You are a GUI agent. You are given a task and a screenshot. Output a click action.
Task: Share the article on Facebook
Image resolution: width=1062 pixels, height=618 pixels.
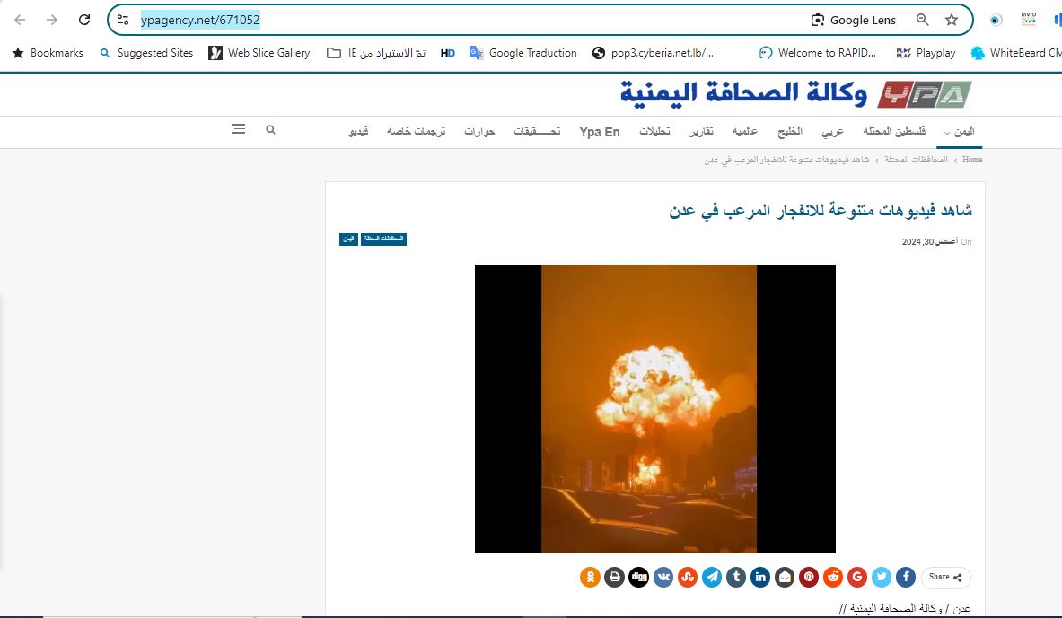coord(906,577)
